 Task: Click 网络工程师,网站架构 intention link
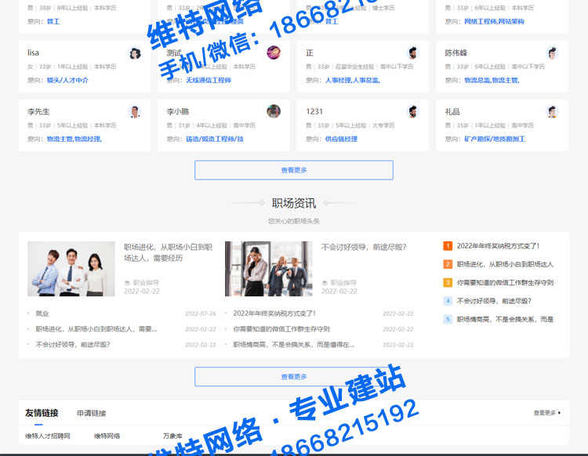pyautogui.click(x=494, y=21)
